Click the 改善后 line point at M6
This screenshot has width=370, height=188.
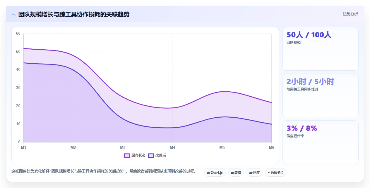click(x=271, y=124)
